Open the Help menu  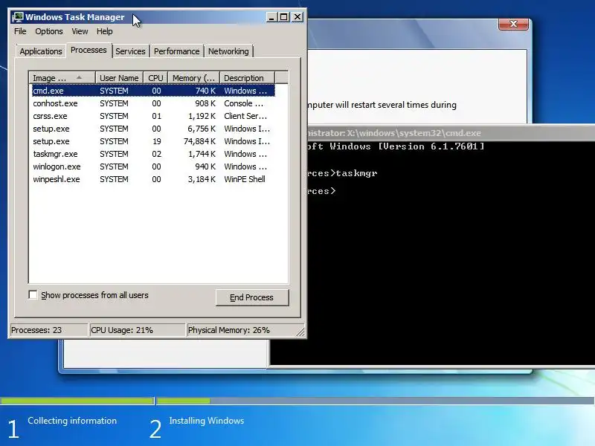(104, 31)
